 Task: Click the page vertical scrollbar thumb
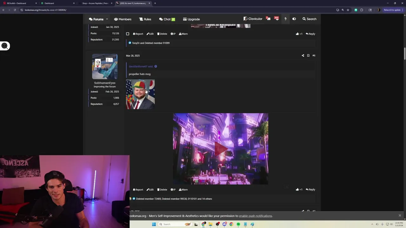click(x=404, y=53)
